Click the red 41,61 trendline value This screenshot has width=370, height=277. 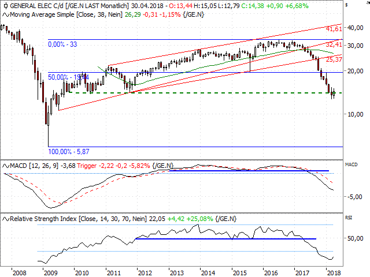click(334, 29)
